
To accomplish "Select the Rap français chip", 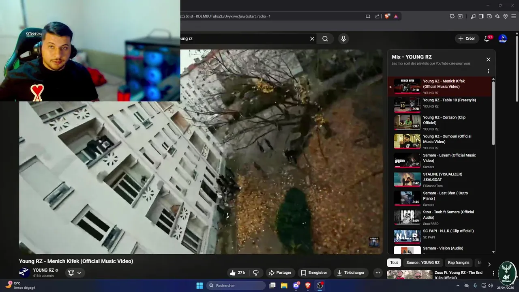I will [459, 263].
